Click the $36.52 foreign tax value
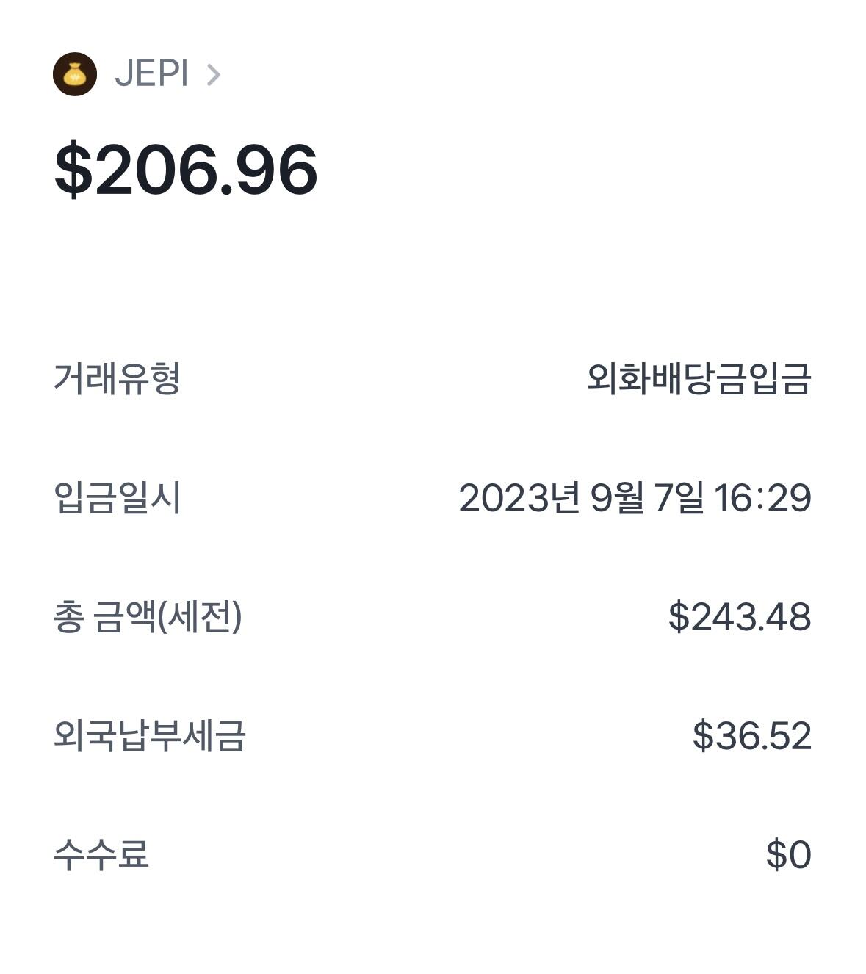Viewport: 866px width, 974px height. 751,735
